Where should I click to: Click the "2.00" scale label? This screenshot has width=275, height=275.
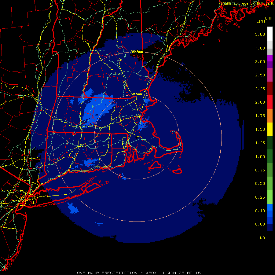pos(260,102)
